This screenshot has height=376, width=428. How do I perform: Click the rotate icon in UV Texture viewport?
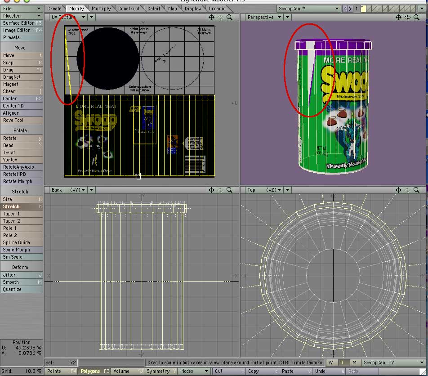point(220,17)
